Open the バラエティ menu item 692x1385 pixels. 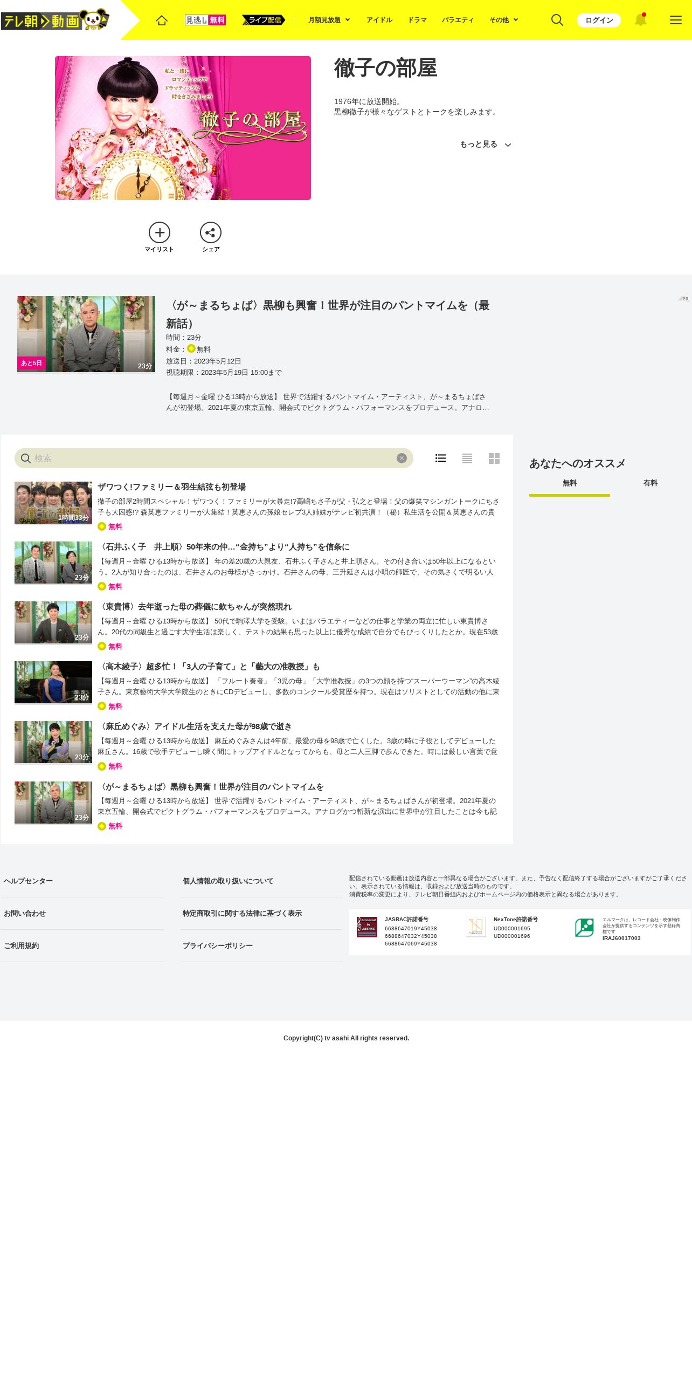pyautogui.click(x=458, y=20)
